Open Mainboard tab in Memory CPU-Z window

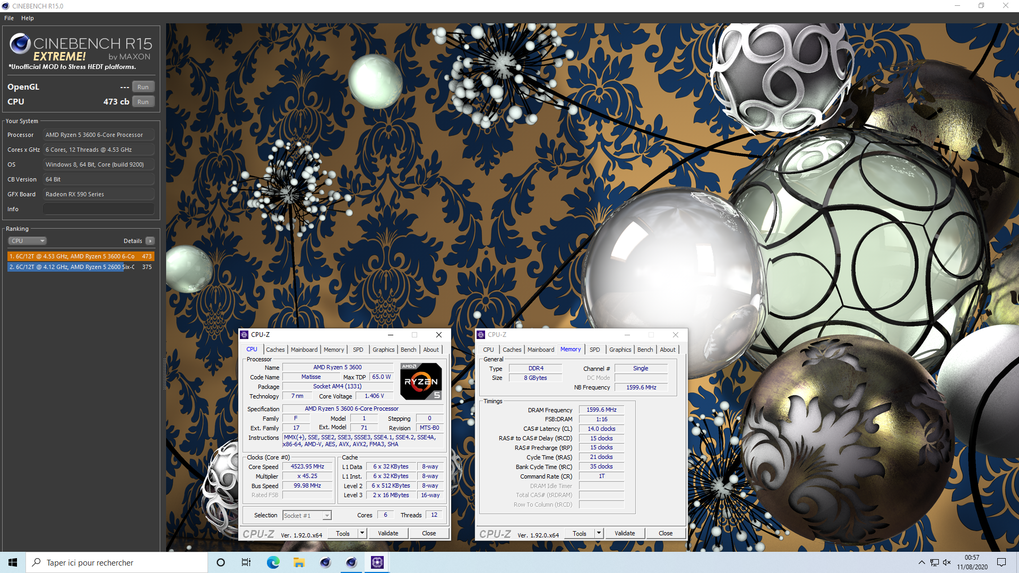[541, 350]
